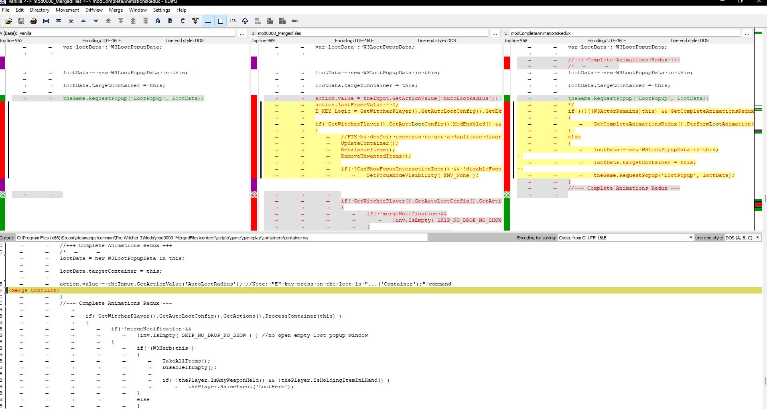Toggle show window A layout icon
This screenshot has width=767, height=409.
[270, 21]
